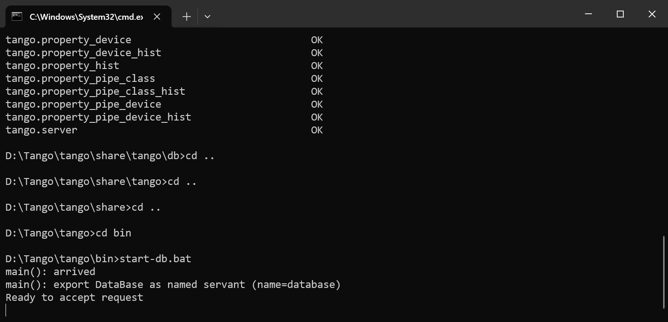Expand the new tab profile dropdown chevron
Image resolution: width=668 pixels, height=322 pixels.
point(207,17)
